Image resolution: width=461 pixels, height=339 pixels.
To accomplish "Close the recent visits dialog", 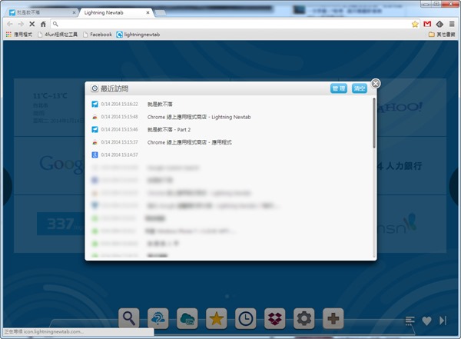I will [376, 84].
